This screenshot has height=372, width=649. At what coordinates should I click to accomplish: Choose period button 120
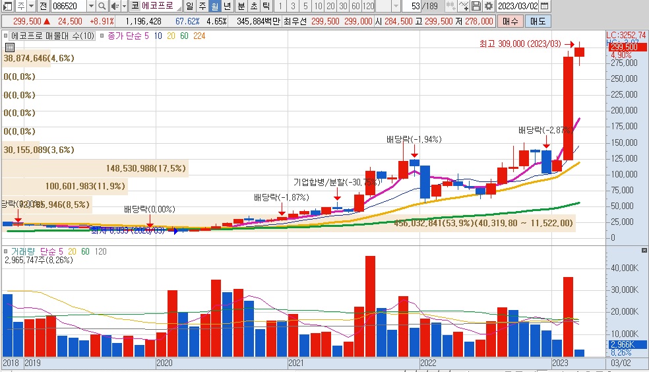click(x=369, y=6)
